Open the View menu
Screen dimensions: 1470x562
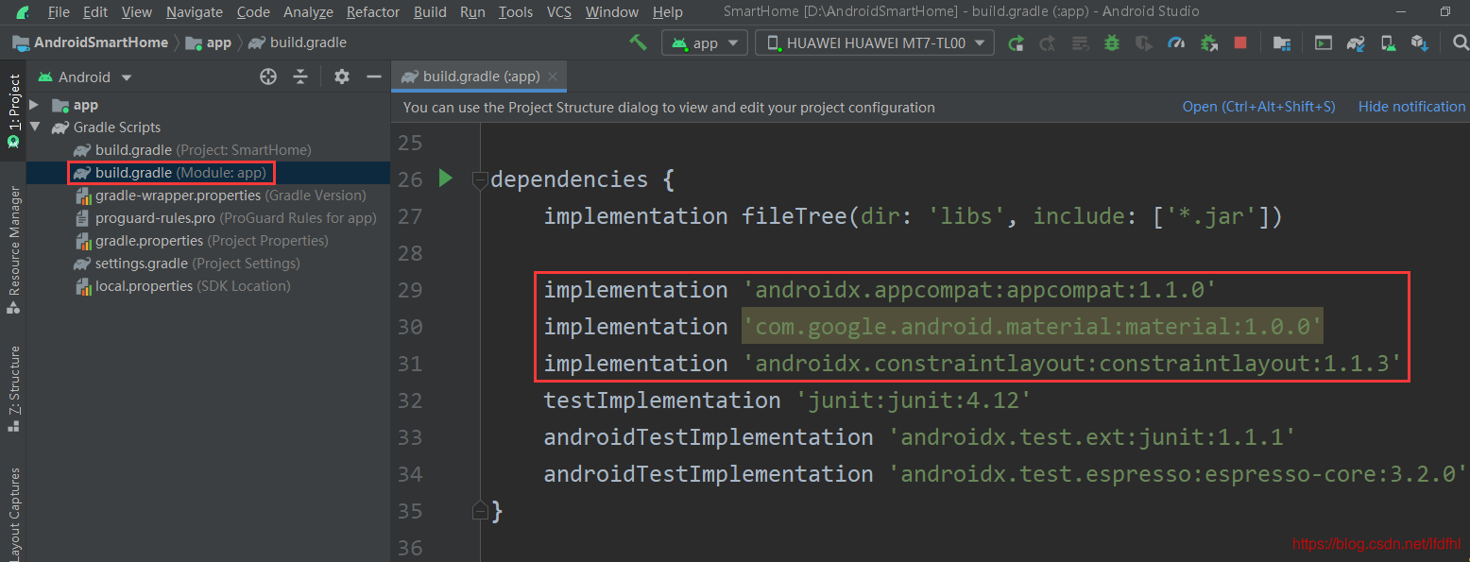coord(137,12)
